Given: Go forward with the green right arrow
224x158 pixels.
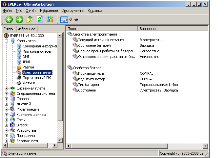Looking at the screenshot, I should [19, 19].
